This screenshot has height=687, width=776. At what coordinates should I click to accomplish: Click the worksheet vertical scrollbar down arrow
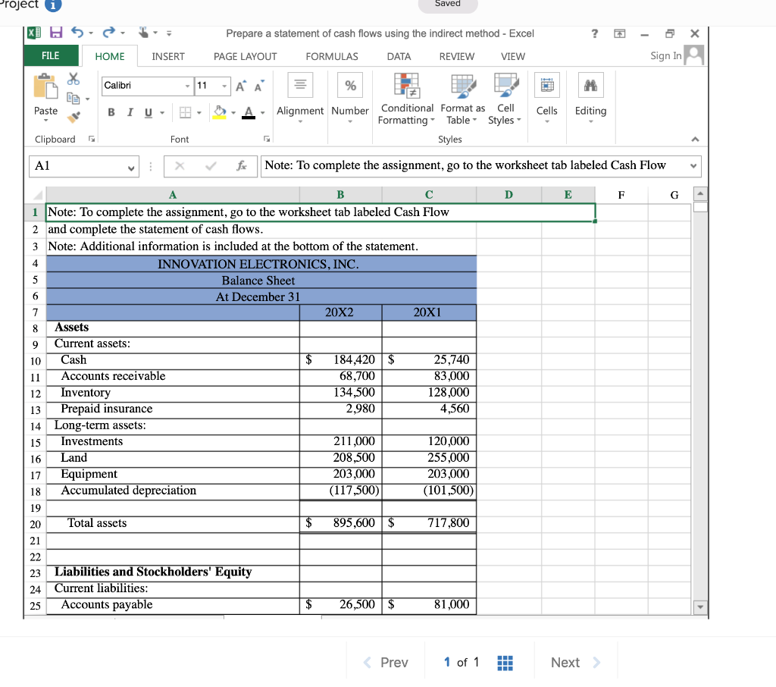699,606
